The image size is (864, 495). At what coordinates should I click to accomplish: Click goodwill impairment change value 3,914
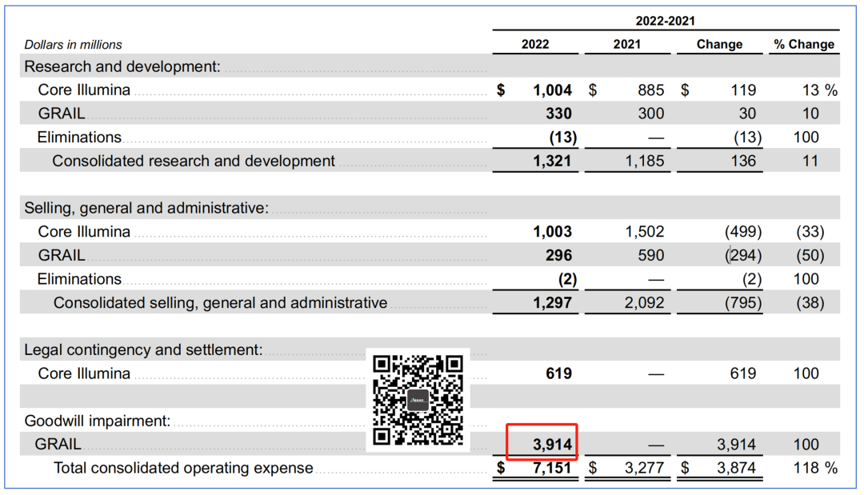tap(737, 445)
